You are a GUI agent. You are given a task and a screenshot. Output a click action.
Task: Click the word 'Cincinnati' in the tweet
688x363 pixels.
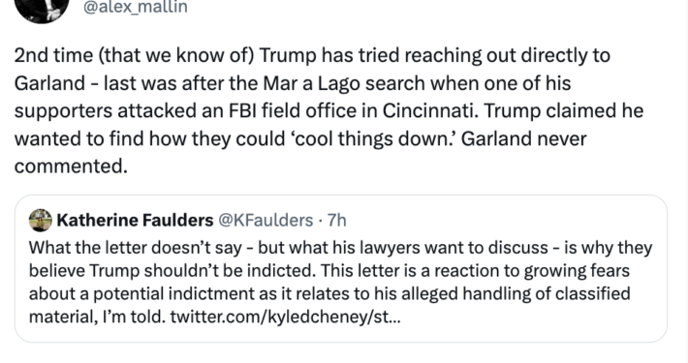pyautogui.click(x=428, y=111)
